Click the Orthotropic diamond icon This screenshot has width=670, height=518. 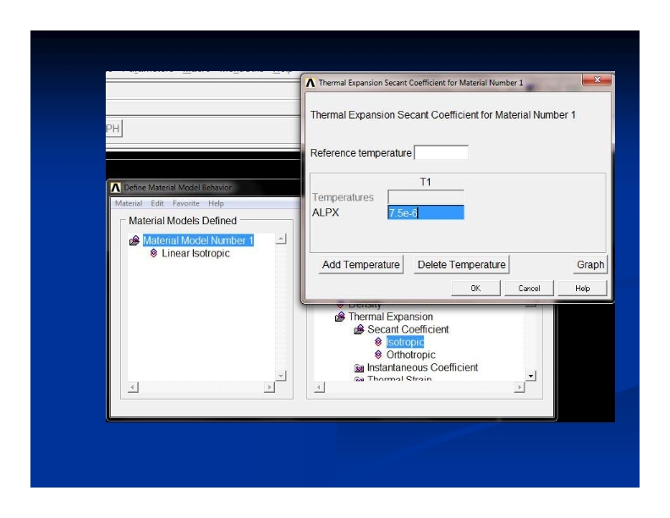tap(378, 355)
